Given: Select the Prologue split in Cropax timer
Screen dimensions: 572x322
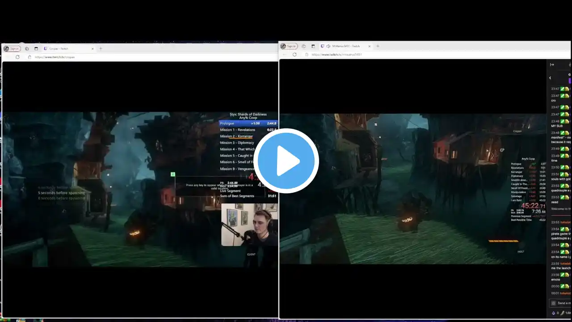Looking at the screenshot, I should (x=248, y=123).
